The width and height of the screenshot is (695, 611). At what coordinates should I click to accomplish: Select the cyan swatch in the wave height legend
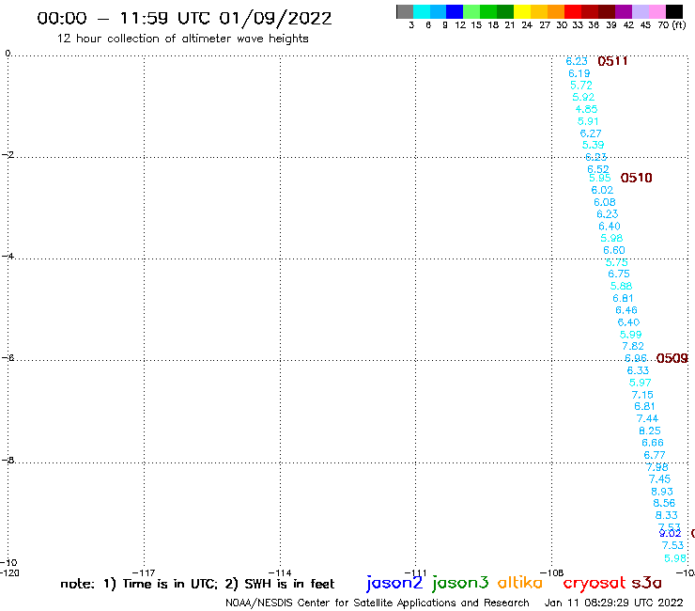(x=422, y=11)
